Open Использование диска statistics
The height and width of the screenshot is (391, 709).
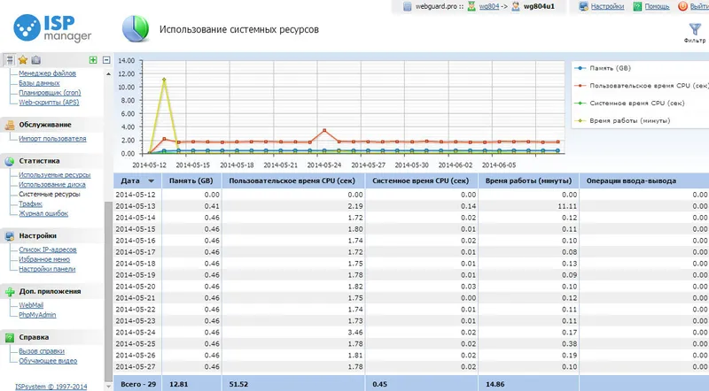pyautogui.click(x=52, y=185)
